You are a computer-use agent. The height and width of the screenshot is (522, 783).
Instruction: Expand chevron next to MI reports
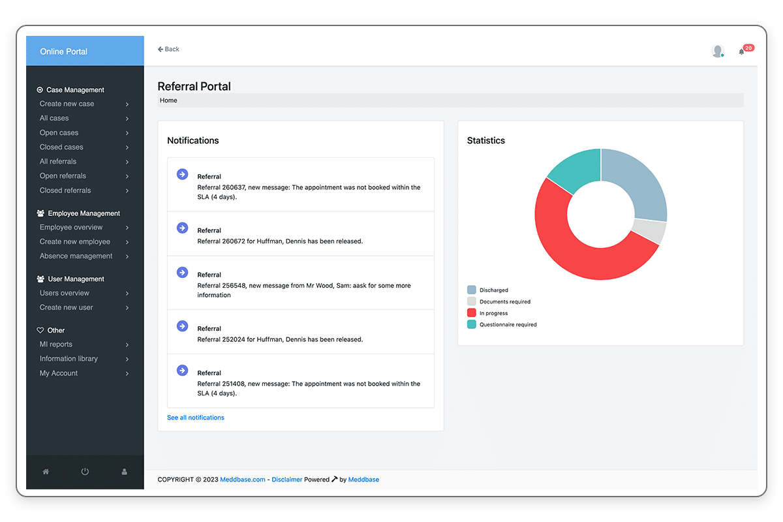click(x=127, y=345)
